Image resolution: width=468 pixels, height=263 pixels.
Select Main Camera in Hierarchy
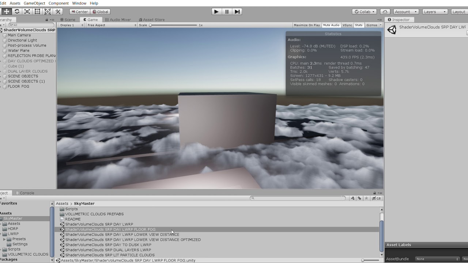(19, 35)
